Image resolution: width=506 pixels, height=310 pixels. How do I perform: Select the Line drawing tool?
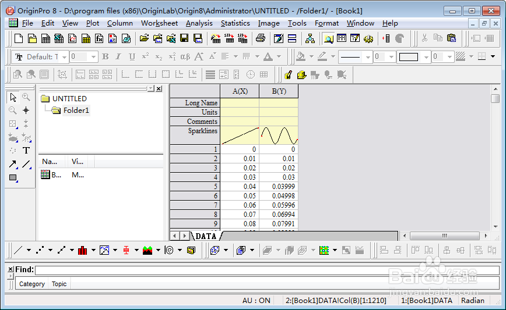coord(26,164)
